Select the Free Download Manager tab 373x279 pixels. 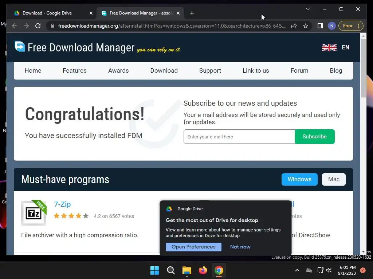pos(141,13)
